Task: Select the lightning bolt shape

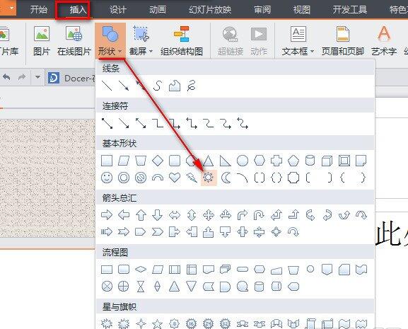Action: 191,178
